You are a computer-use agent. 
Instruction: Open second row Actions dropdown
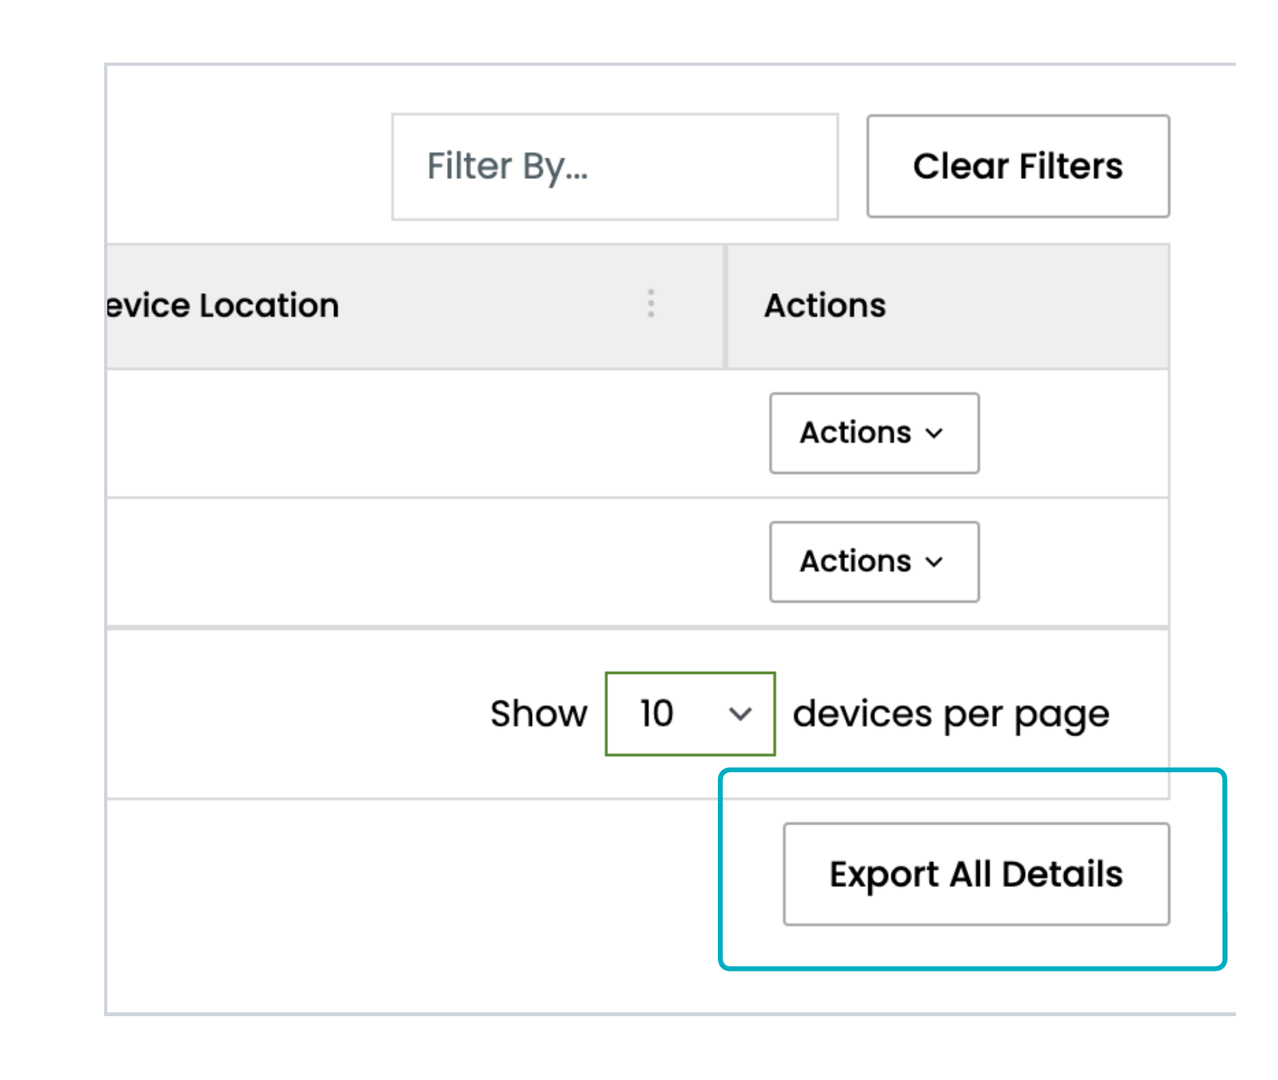coord(873,562)
